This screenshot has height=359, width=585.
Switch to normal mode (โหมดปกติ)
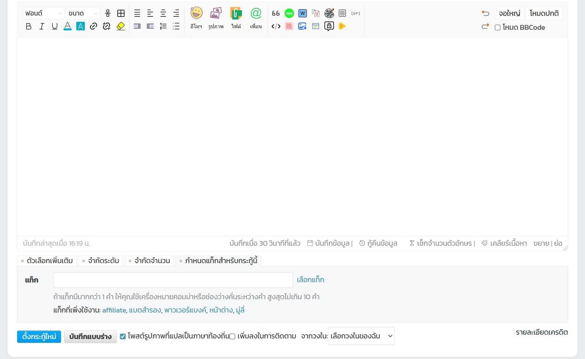point(544,13)
